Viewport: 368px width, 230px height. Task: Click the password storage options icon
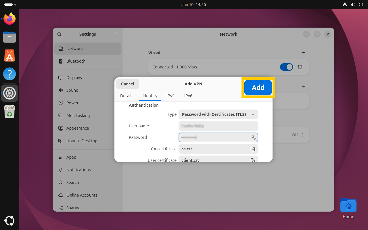coord(253,137)
